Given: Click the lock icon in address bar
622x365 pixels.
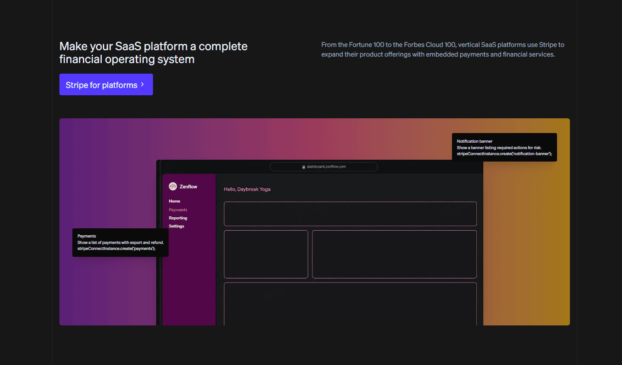Looking at the screenshot, I should point(303,167).
